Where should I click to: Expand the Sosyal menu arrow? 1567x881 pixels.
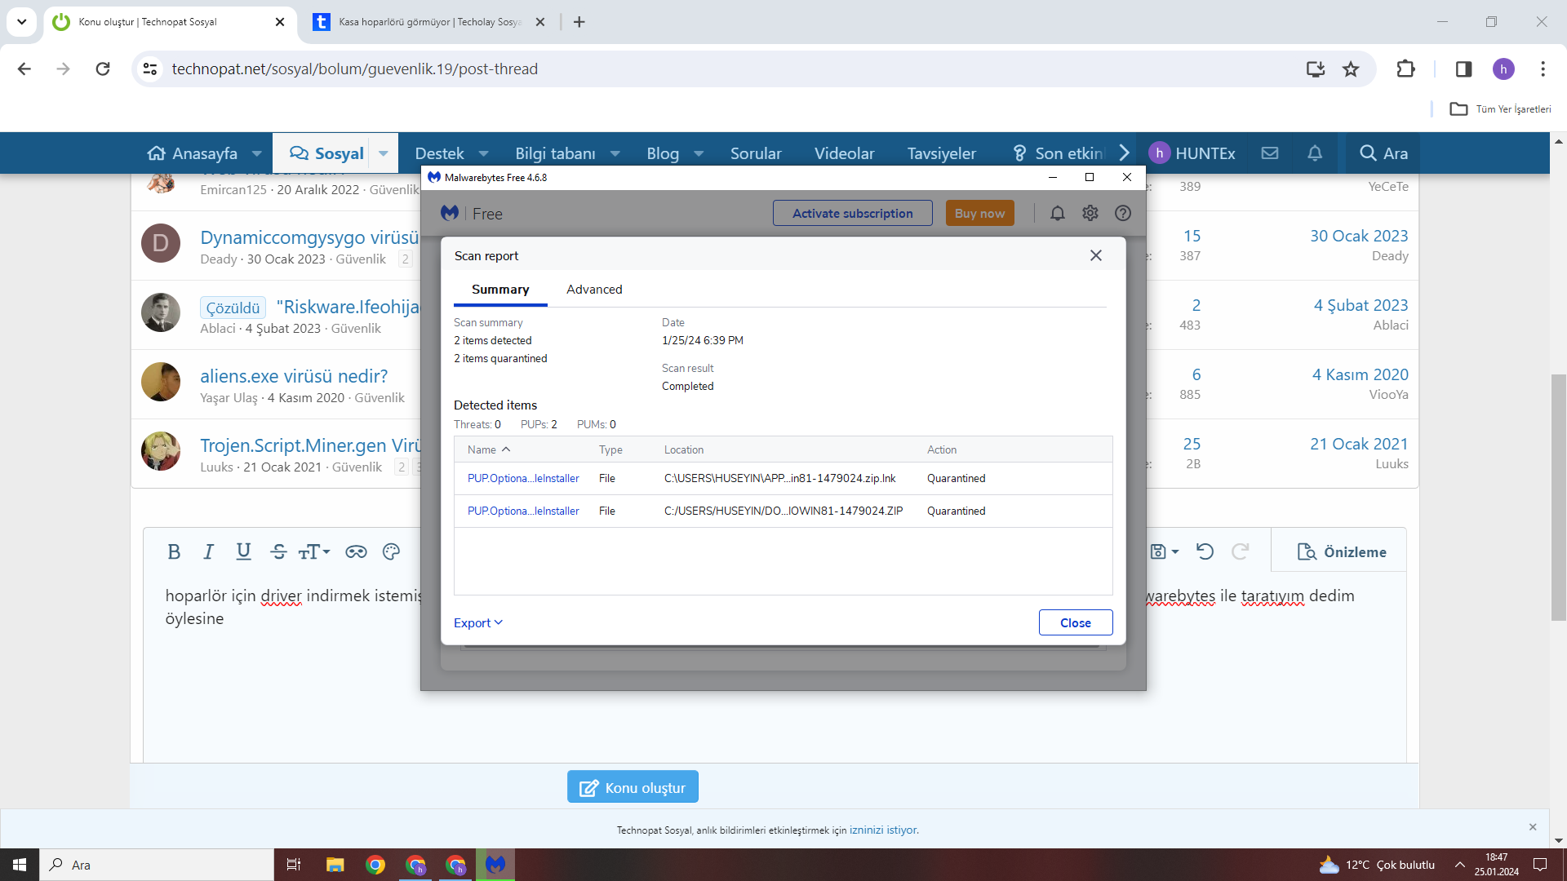383,153
